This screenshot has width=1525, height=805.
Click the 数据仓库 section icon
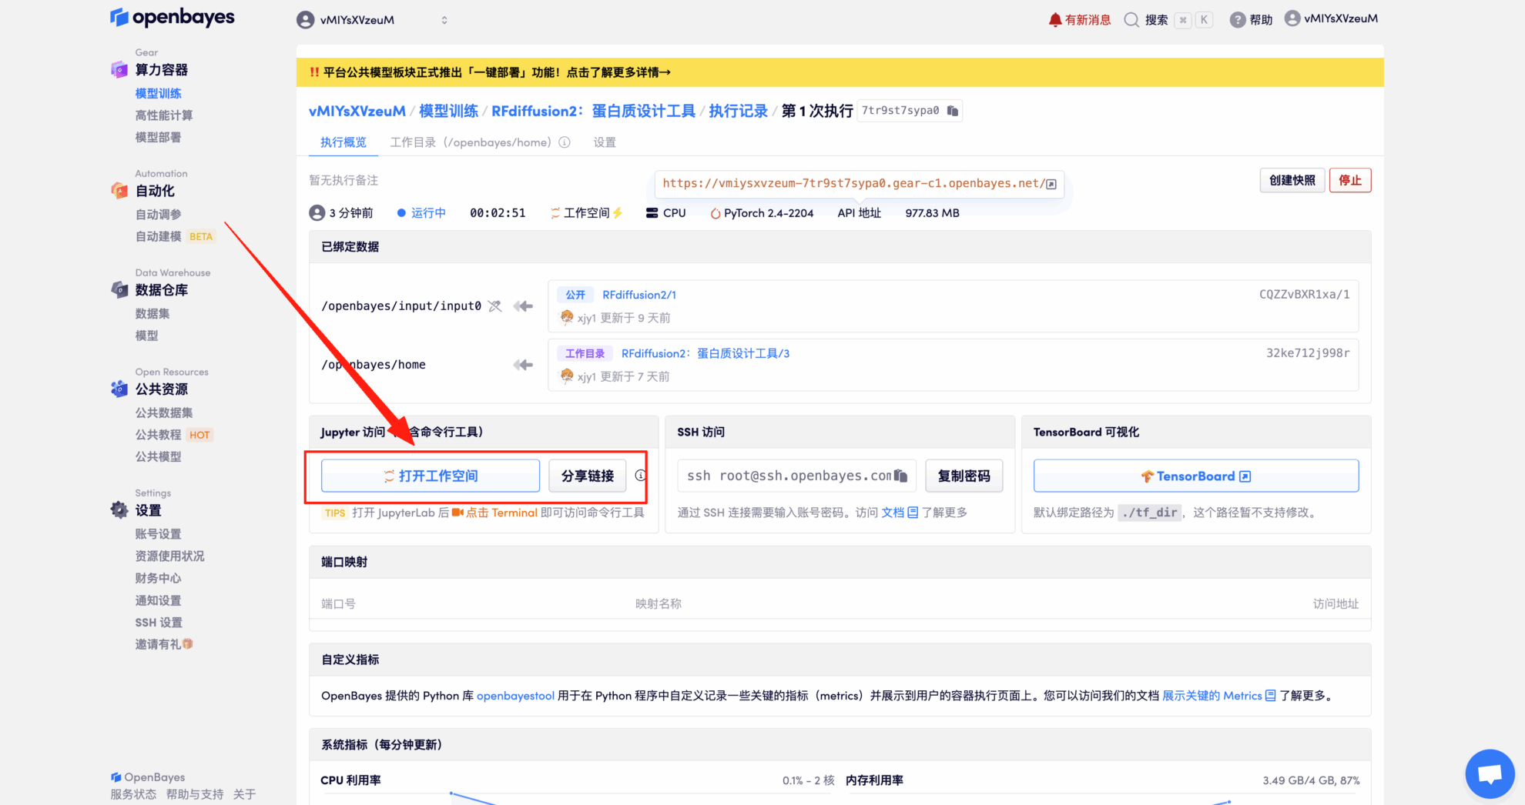(x=119, y=290)
